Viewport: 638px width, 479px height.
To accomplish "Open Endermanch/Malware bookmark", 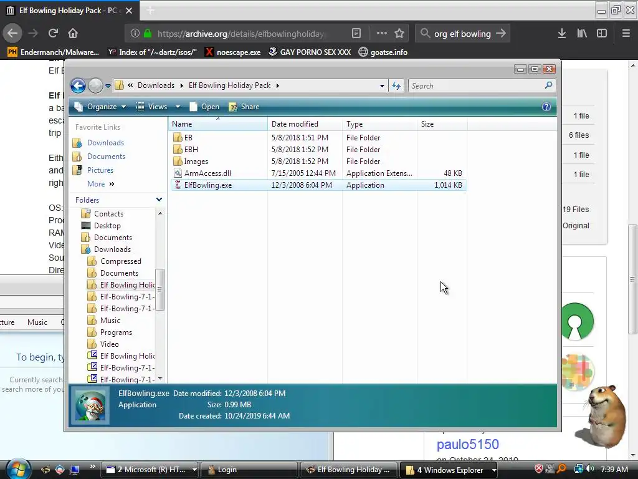I will (x=54, y=52).
